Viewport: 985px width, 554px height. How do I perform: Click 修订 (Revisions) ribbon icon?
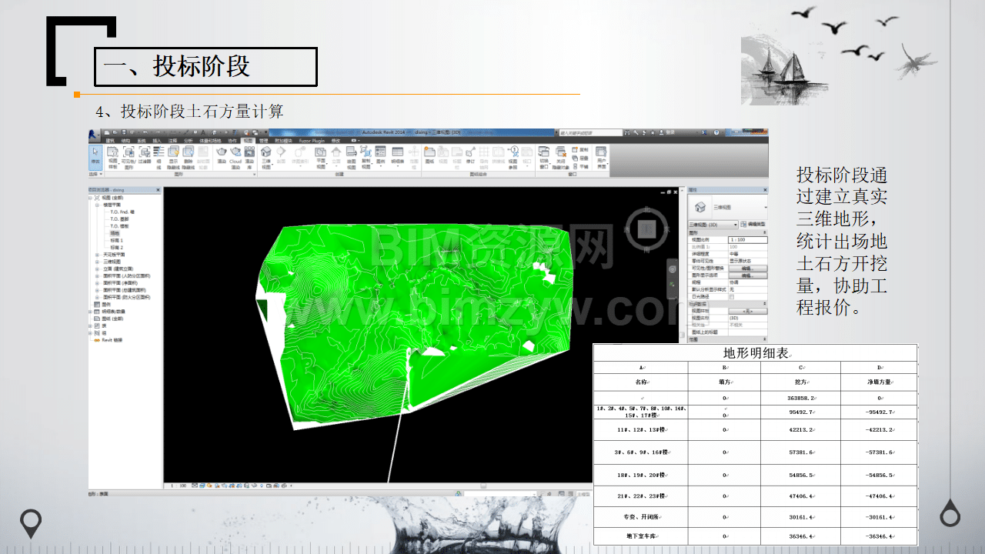pyautogui.click(x=470, y=156)
